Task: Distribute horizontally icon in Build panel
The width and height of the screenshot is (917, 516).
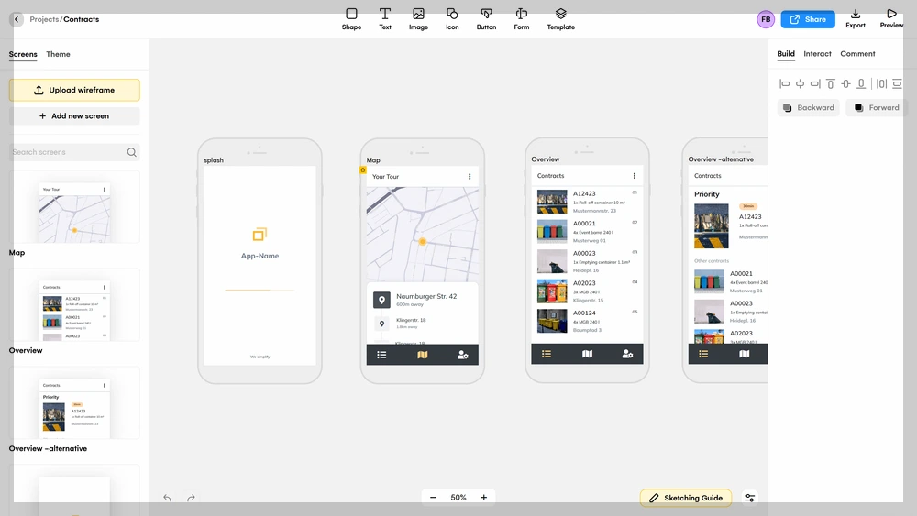Action: (881, 83)
